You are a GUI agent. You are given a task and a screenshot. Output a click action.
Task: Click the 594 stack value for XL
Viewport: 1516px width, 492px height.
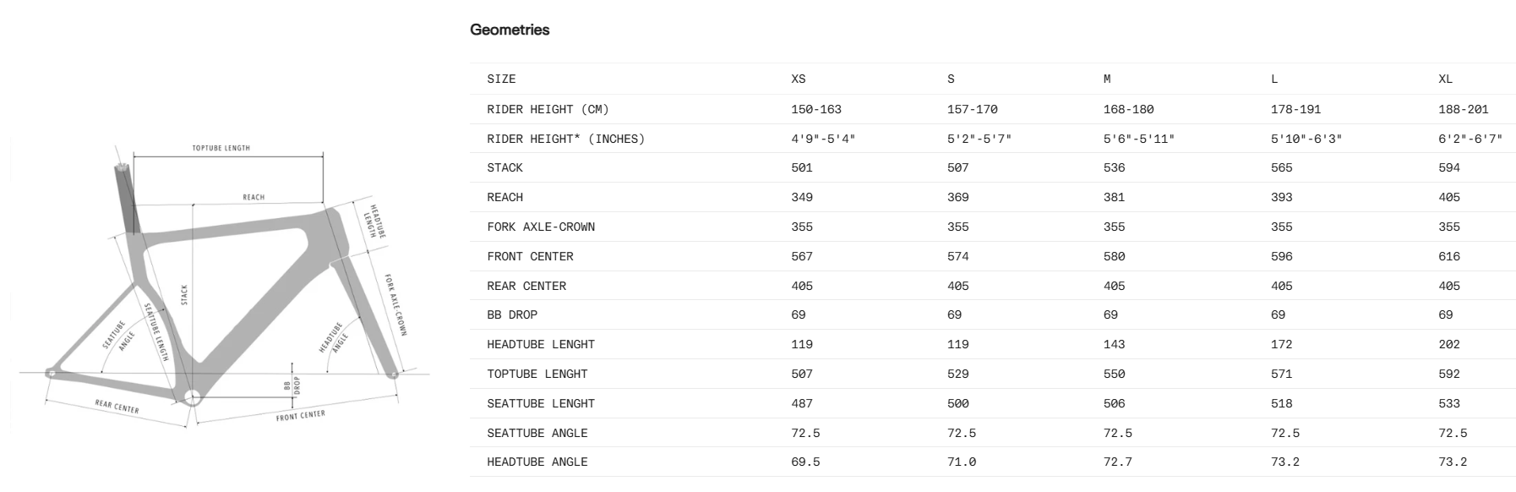click(1449, 167)
